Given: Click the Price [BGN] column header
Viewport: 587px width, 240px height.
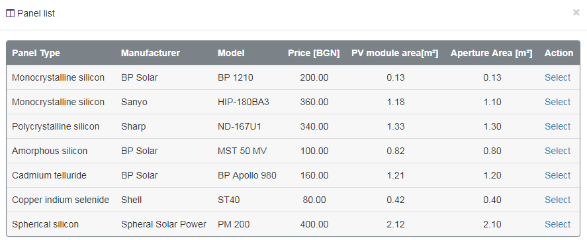Looking at the screenshot, I should tap(314, 53).
